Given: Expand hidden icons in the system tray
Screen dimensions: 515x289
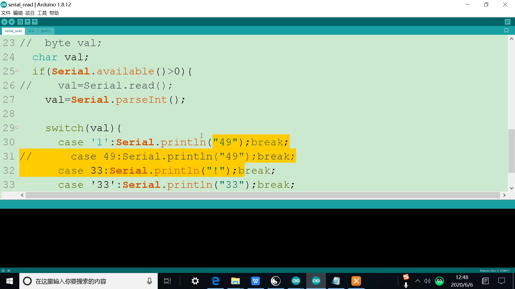Looking at the screenshot, I should [x=417, y=281].
